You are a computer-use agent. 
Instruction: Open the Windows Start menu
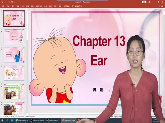tap(2, 120)
